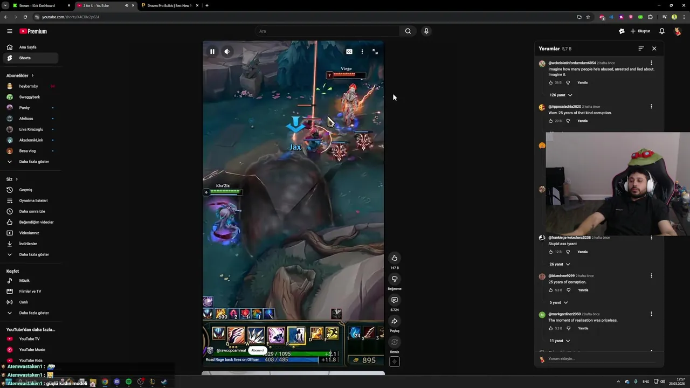Click the search magnifier button

tap(408, 31)
